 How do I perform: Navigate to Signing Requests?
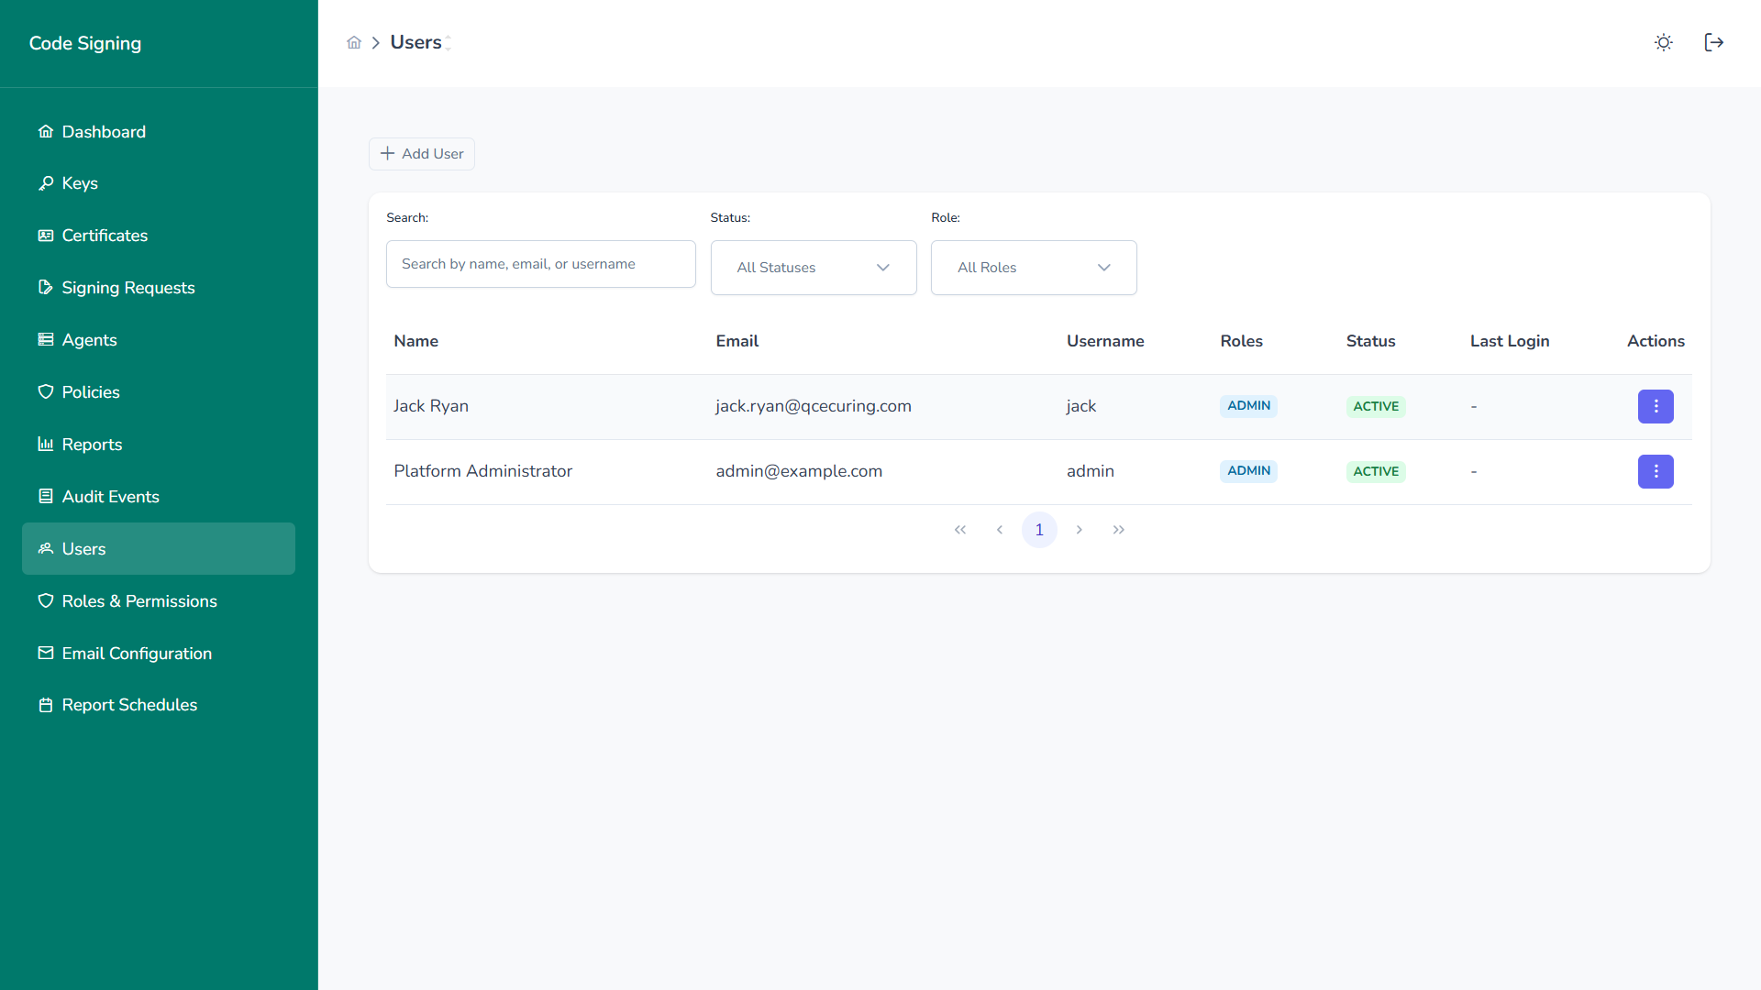(x=128, y=288)
